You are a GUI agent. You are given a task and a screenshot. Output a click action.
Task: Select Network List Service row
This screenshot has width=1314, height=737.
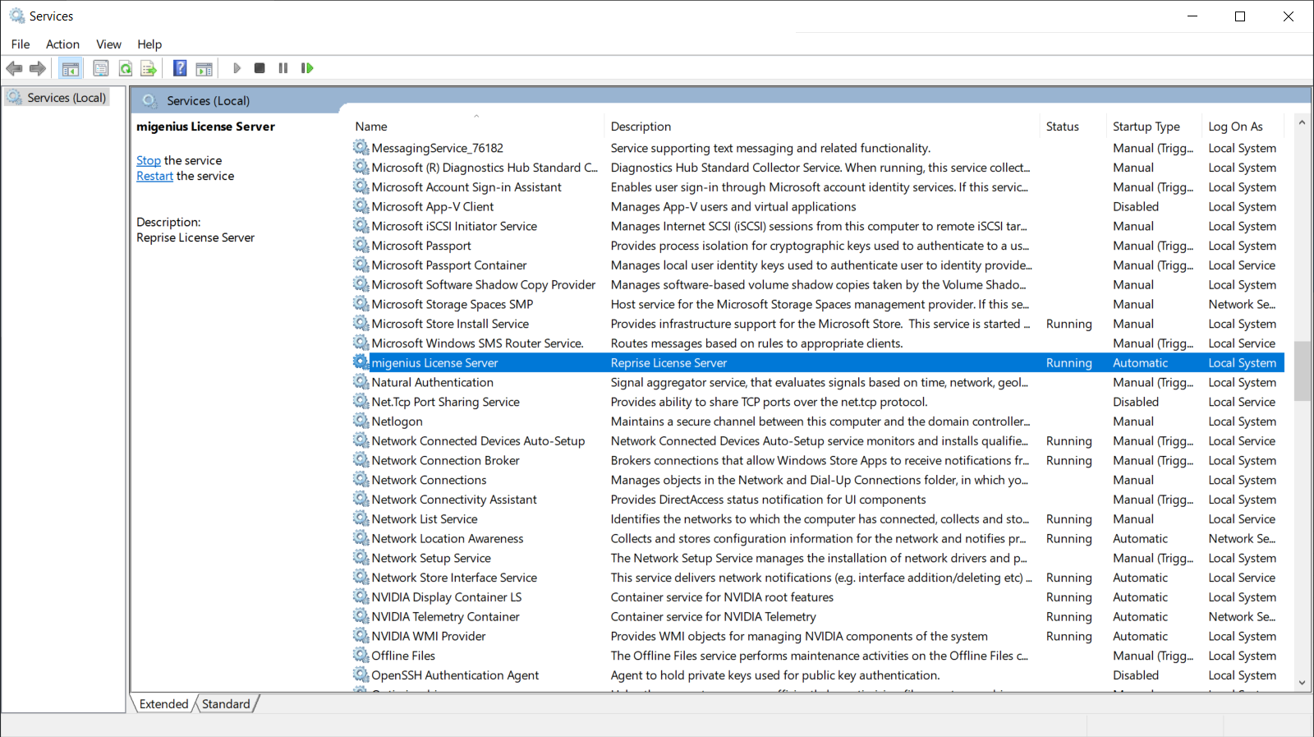pos(425,519)
